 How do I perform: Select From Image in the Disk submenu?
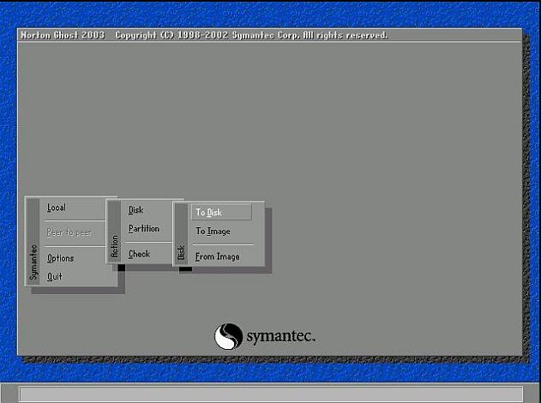(218, 256)
